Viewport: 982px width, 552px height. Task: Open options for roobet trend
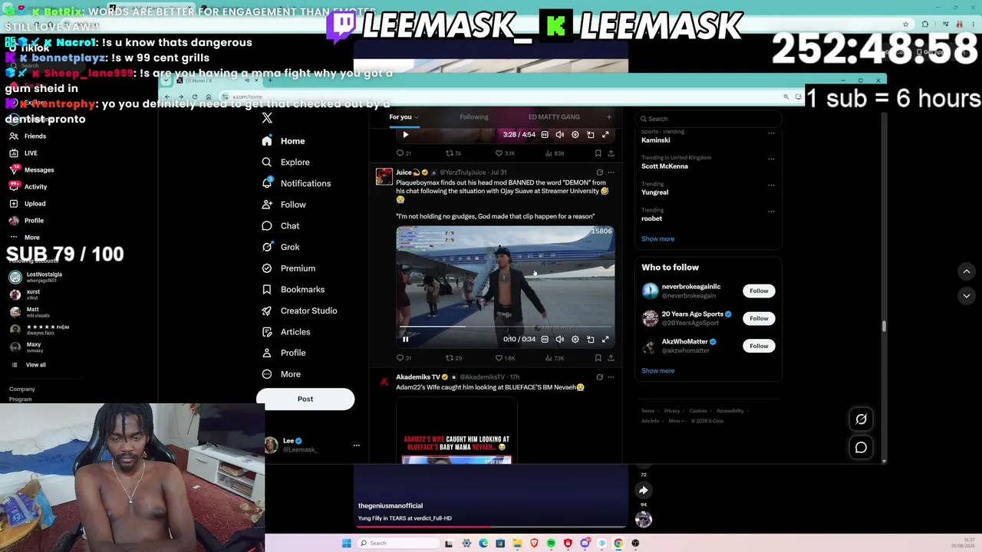tap(771, 211)
